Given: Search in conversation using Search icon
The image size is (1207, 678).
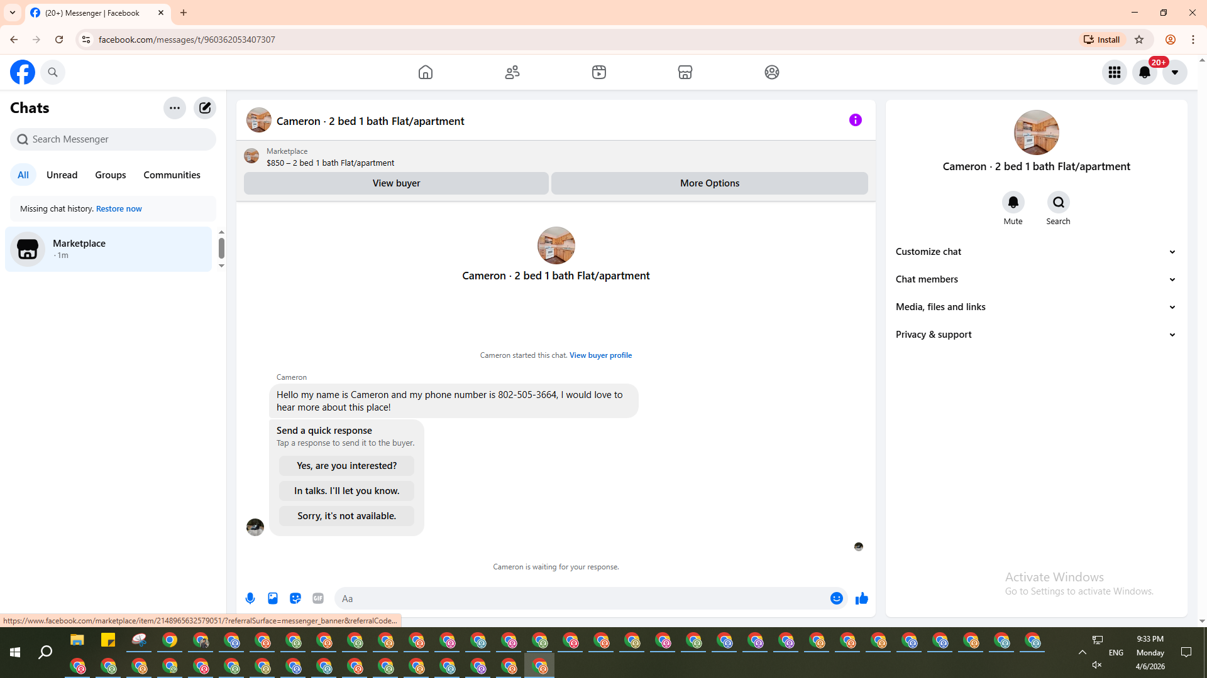Looking at the screenshot, I should [x=1059, y=202].
